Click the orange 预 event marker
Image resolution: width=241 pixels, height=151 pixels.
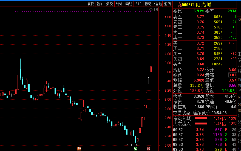point(79,149)
